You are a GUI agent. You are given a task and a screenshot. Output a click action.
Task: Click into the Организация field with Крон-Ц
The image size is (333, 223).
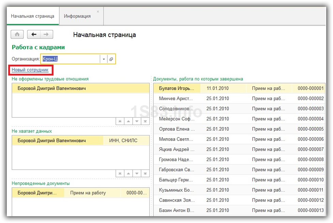[x=70, y=59]
